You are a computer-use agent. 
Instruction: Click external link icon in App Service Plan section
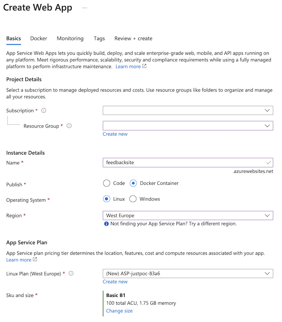[35, 260]
